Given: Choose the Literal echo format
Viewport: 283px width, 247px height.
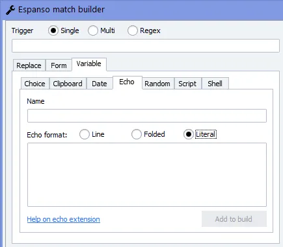Looking at the screenshot, I should (x=189, y=134).
